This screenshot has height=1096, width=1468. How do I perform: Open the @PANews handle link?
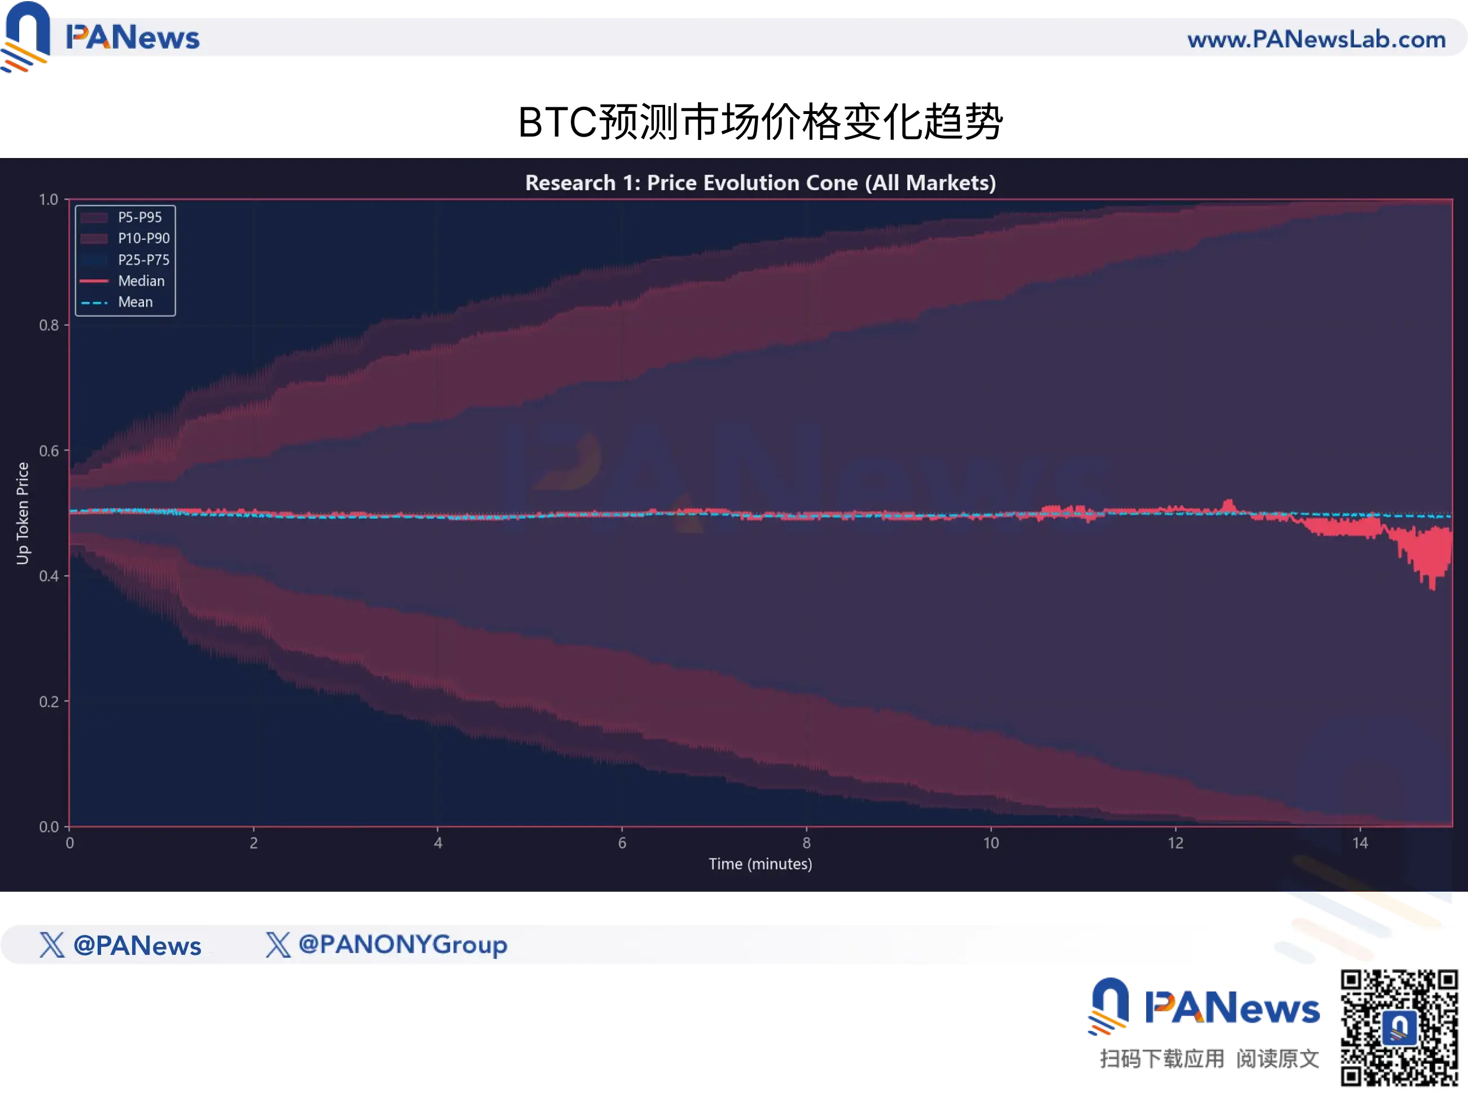pos(137,945)
